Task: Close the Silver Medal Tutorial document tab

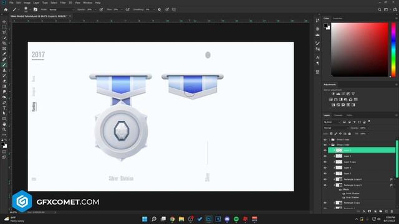Action: click(70, 16)
